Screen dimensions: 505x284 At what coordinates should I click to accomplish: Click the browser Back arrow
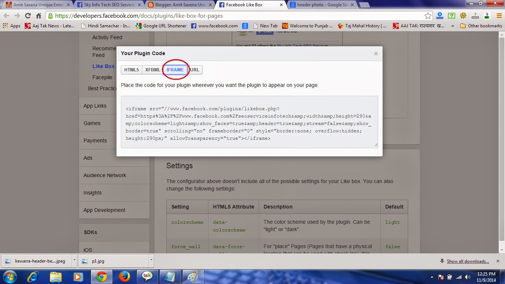[x=7, y=16]
